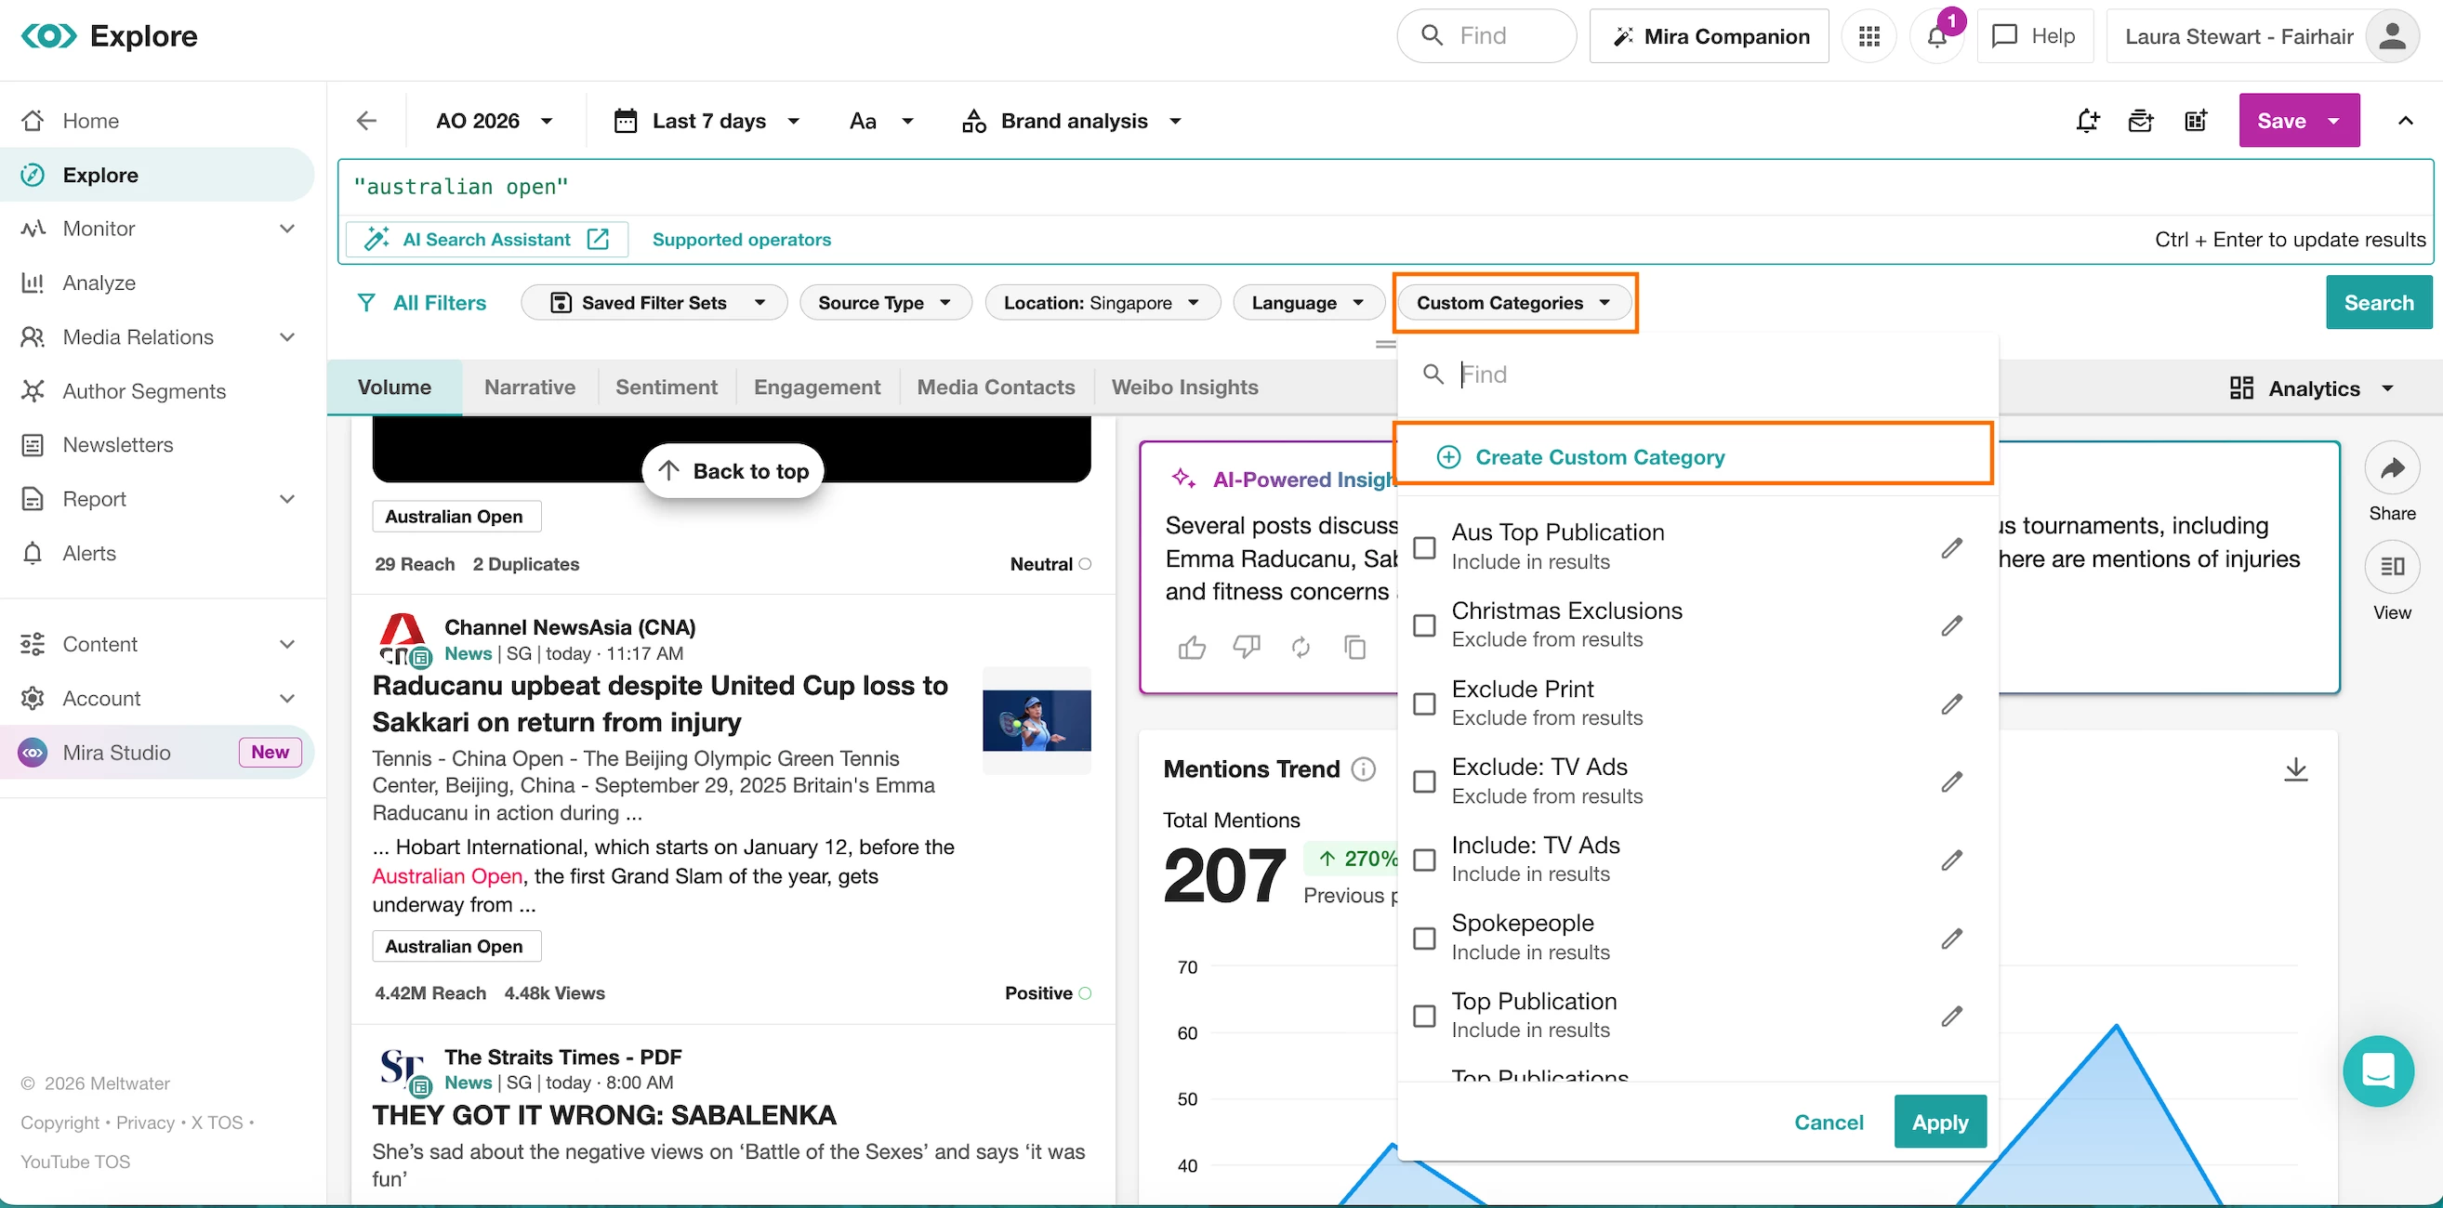Open the Source Type dropdown
Screen dimensions: 2443x1208
click(x=885, y=303)
